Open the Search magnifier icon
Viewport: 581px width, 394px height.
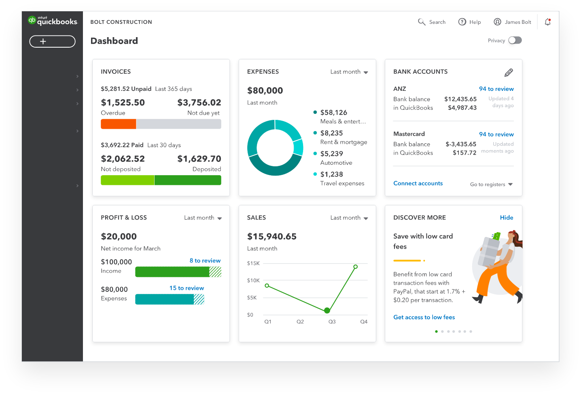click(421, 22)
